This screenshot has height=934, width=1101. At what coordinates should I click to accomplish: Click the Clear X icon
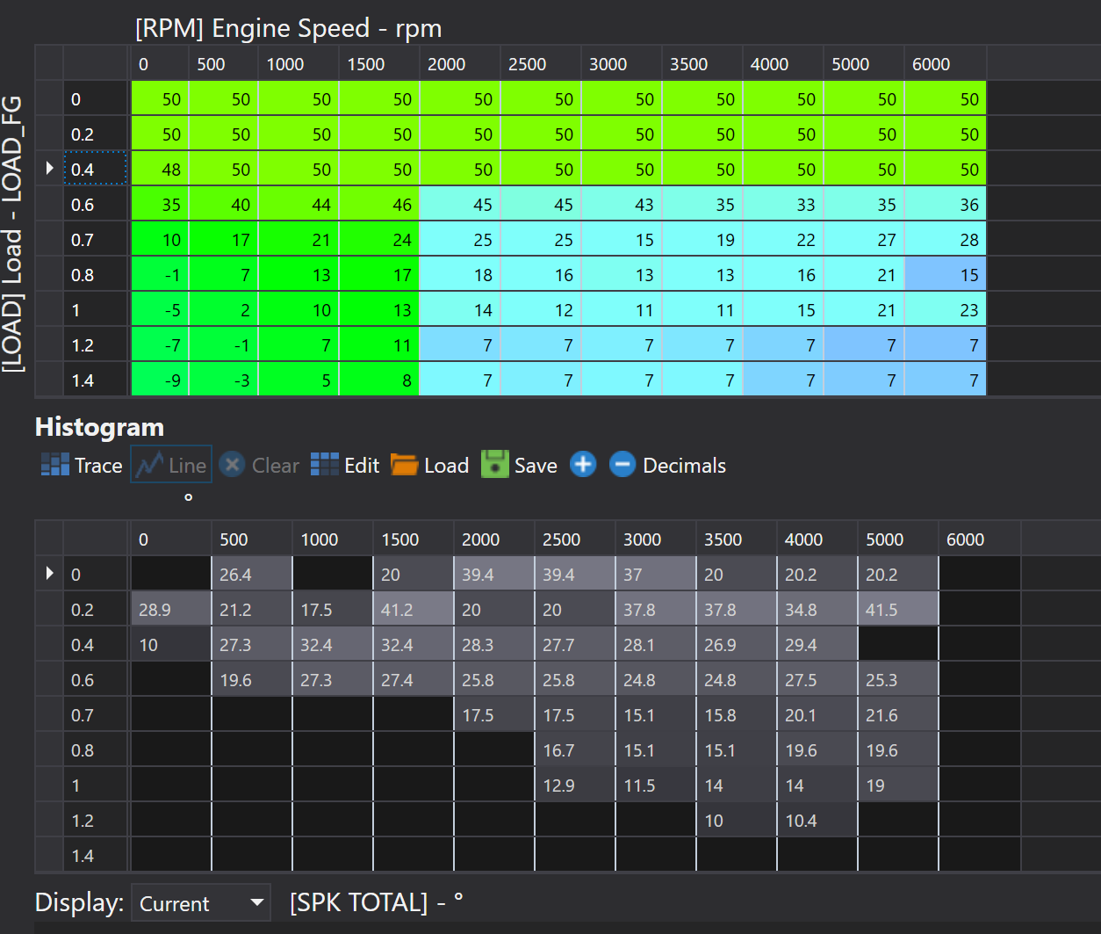(232, 465)
